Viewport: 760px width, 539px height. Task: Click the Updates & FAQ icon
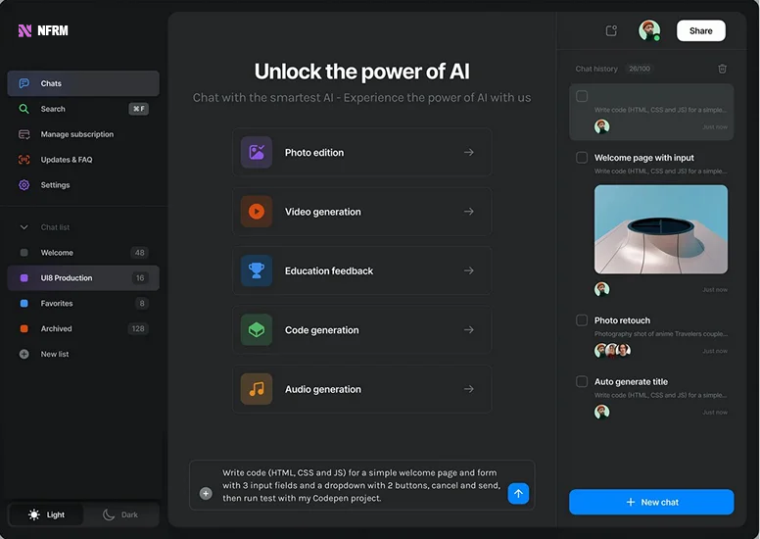click(x=24, y=160)
